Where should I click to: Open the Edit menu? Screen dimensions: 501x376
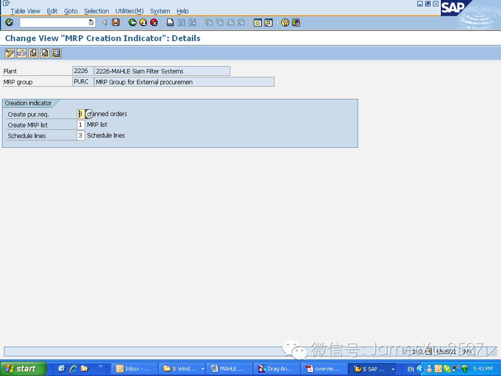(x=52, y=11)
